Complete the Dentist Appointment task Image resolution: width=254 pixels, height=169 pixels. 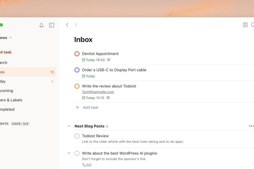(77, 54)
